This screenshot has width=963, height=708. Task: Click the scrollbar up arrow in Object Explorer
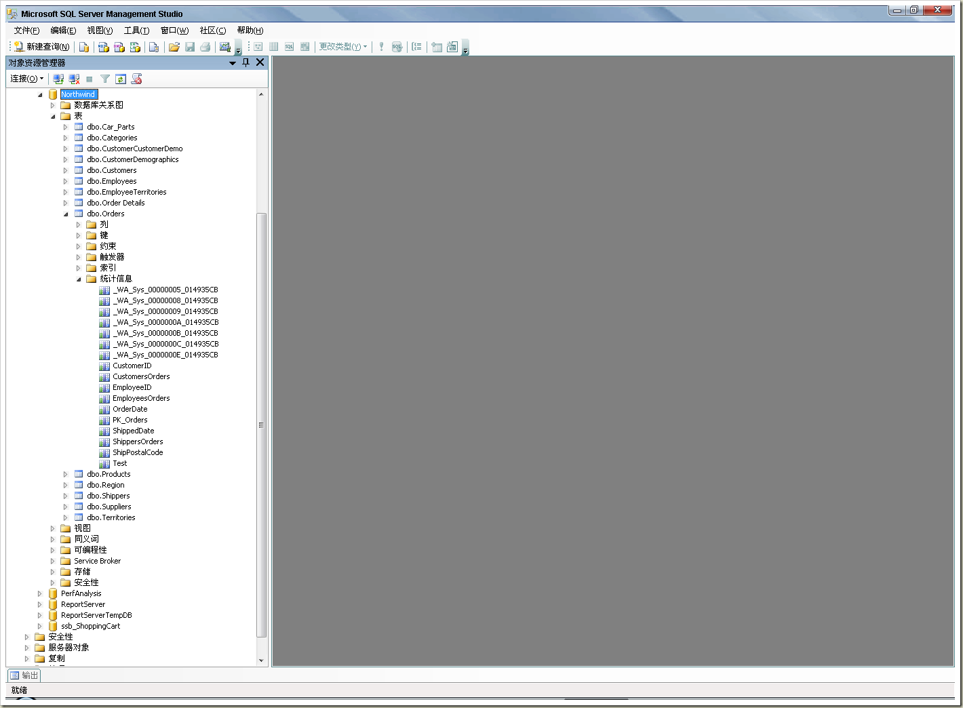tap(261, 94)
